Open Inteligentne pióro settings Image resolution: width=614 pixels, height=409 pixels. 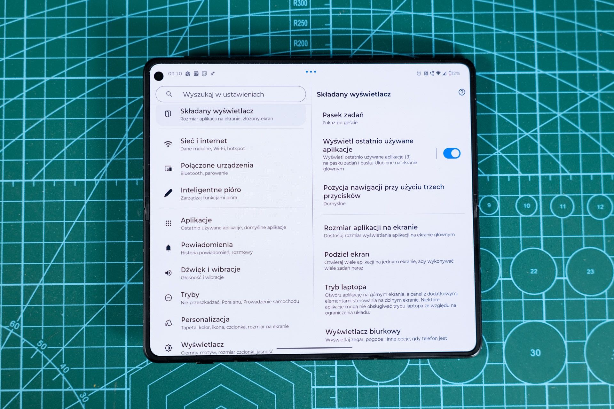pyautogui.click(x=231, y=193)
